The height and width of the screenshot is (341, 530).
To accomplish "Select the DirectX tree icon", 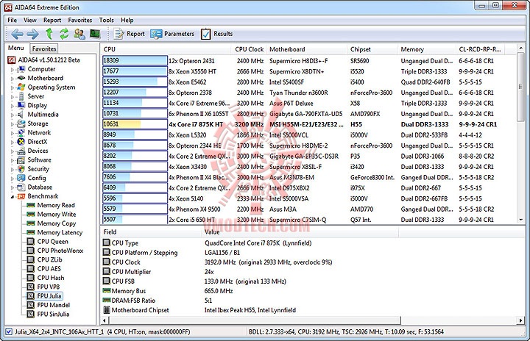I will click(x=21, y=142).
